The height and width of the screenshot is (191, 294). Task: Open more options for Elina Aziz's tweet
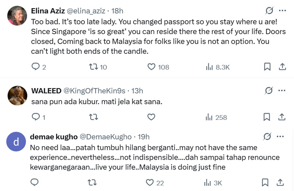tap(282, 11)
